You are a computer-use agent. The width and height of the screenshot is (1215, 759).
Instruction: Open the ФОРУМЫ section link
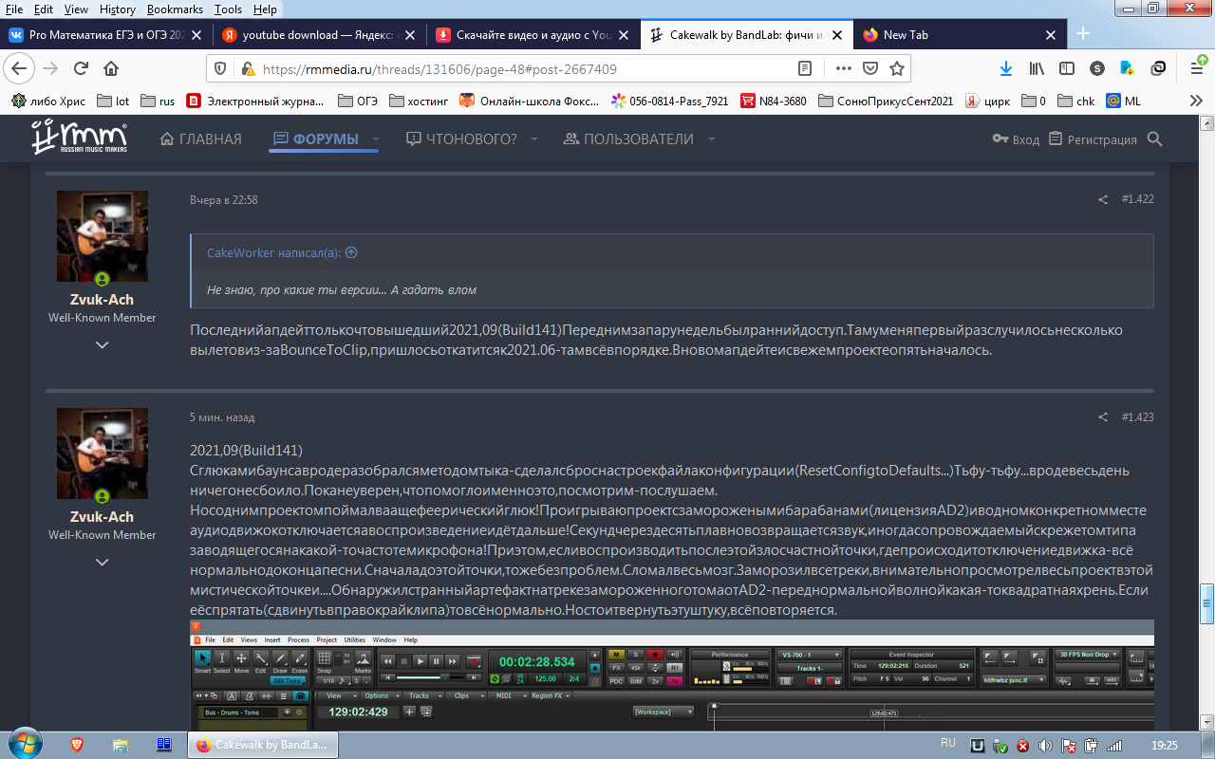pyautogui.click(x=316, y=139)
